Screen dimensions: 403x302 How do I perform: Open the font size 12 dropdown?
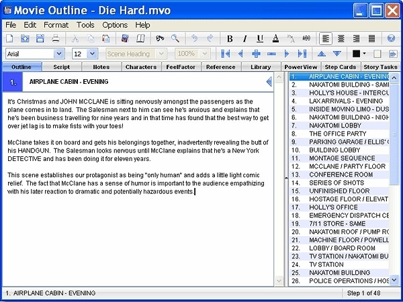(x=92, y=54)
